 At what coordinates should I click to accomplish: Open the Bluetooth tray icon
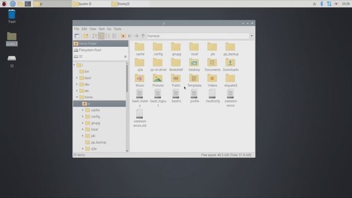point(321,4)
